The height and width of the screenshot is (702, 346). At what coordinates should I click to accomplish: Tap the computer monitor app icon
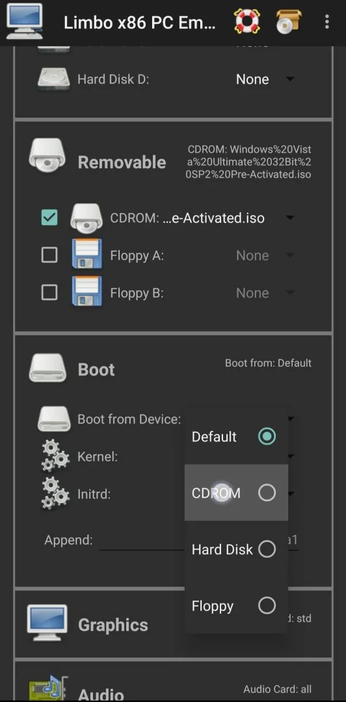[x=25, y=21]
